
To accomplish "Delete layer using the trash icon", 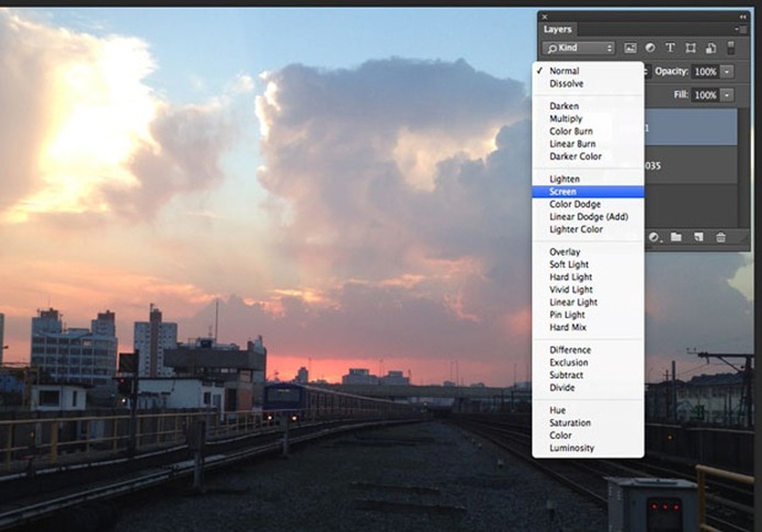I will tap(720, 237).
